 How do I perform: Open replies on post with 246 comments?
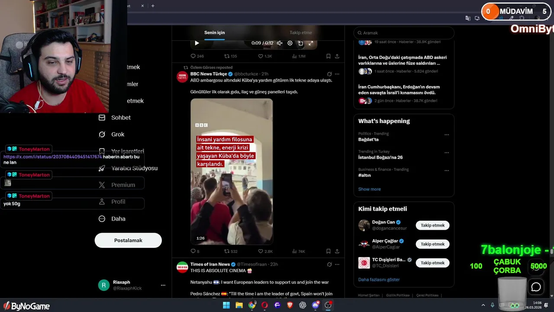coord(197,56)
